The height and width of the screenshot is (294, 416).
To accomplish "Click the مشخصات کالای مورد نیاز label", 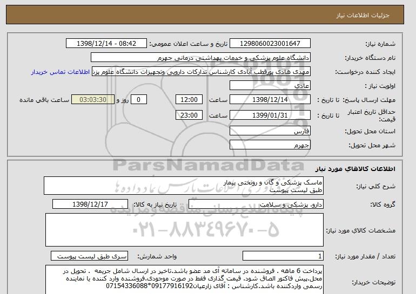I will pyautogui.click(x=361, y=230).
